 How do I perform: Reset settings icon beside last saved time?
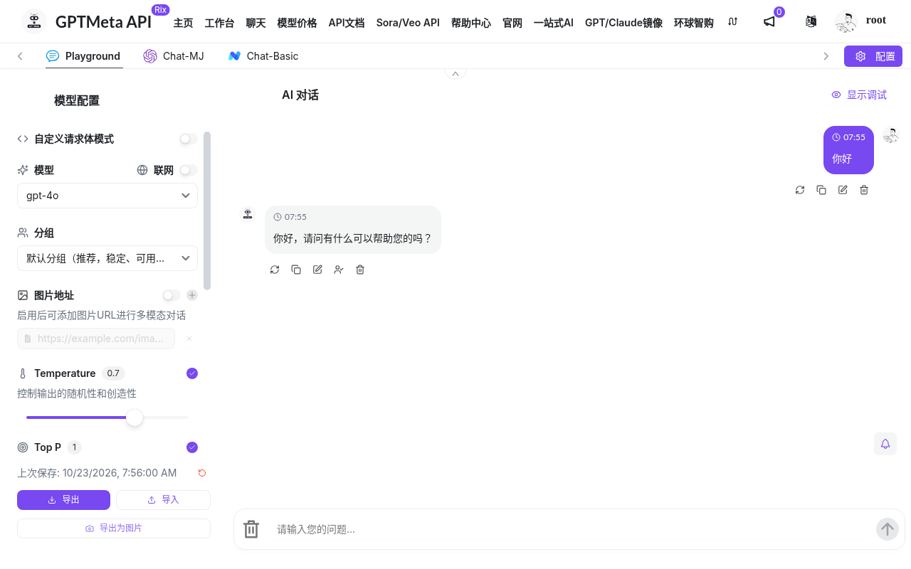pos(202,473)
